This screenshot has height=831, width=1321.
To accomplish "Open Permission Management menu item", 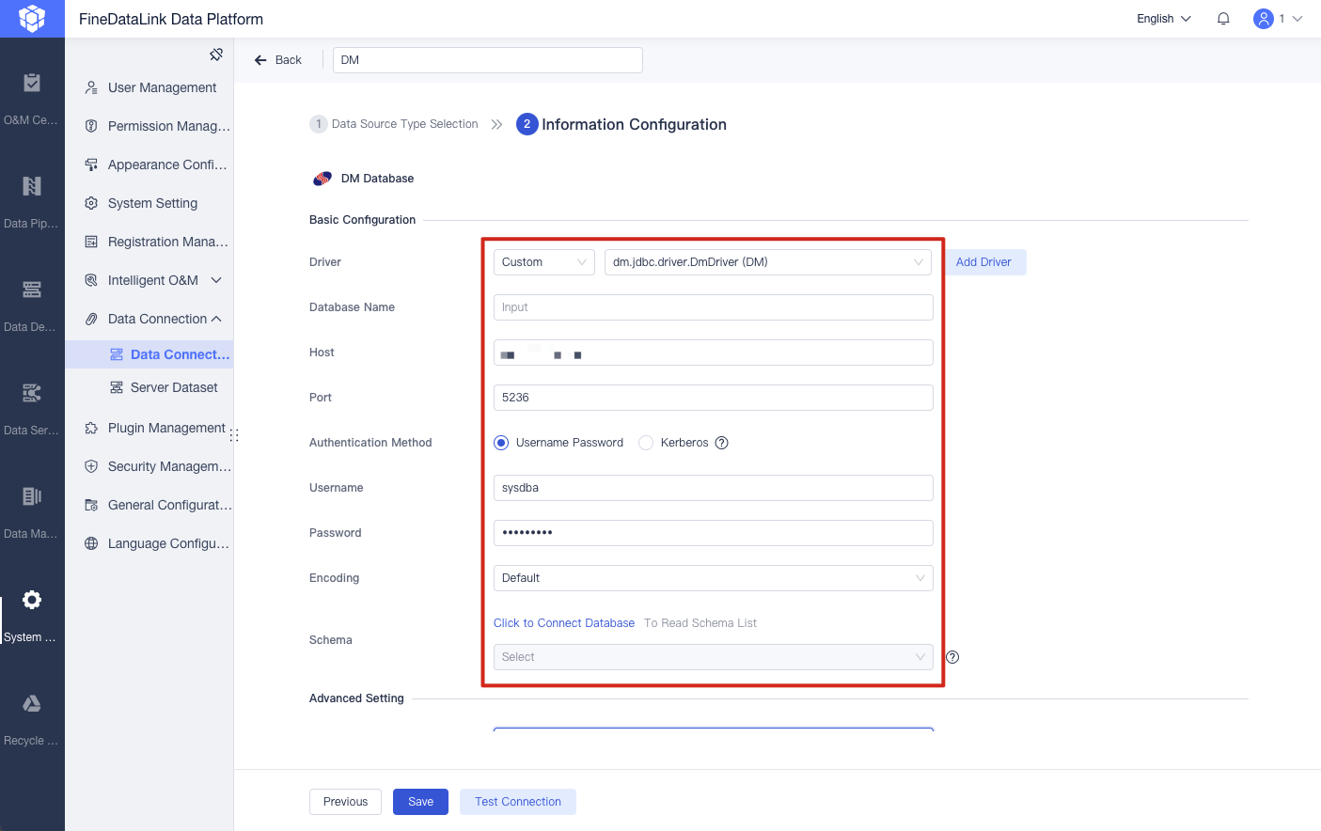I will [x=149, y=126].
